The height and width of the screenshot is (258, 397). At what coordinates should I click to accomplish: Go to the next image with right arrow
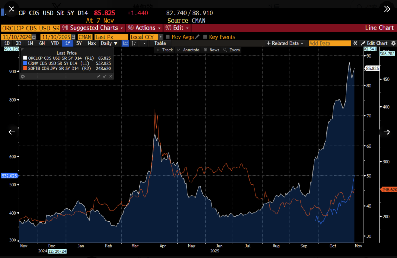point(387,132)
